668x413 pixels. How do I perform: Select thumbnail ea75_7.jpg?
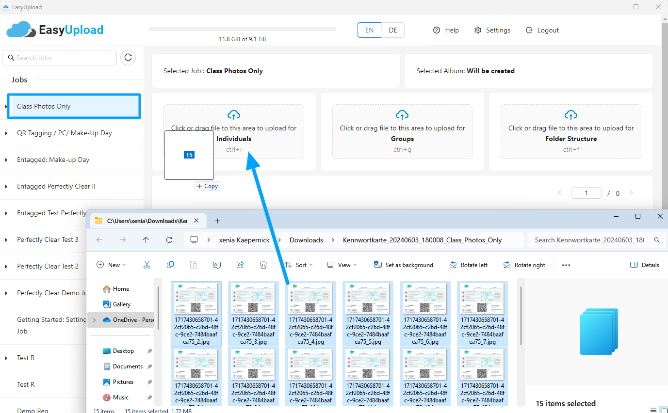[482, 314]
